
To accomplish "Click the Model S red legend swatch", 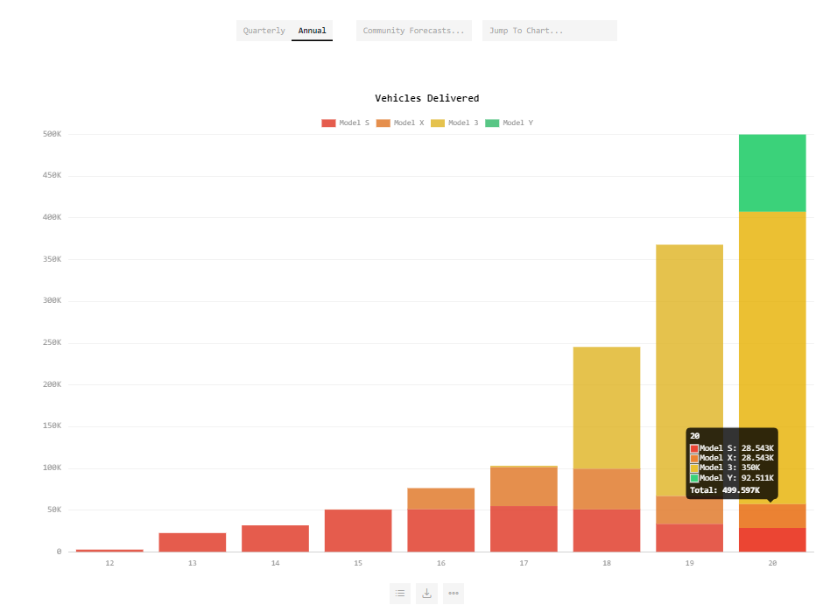I will pos(328,123).
